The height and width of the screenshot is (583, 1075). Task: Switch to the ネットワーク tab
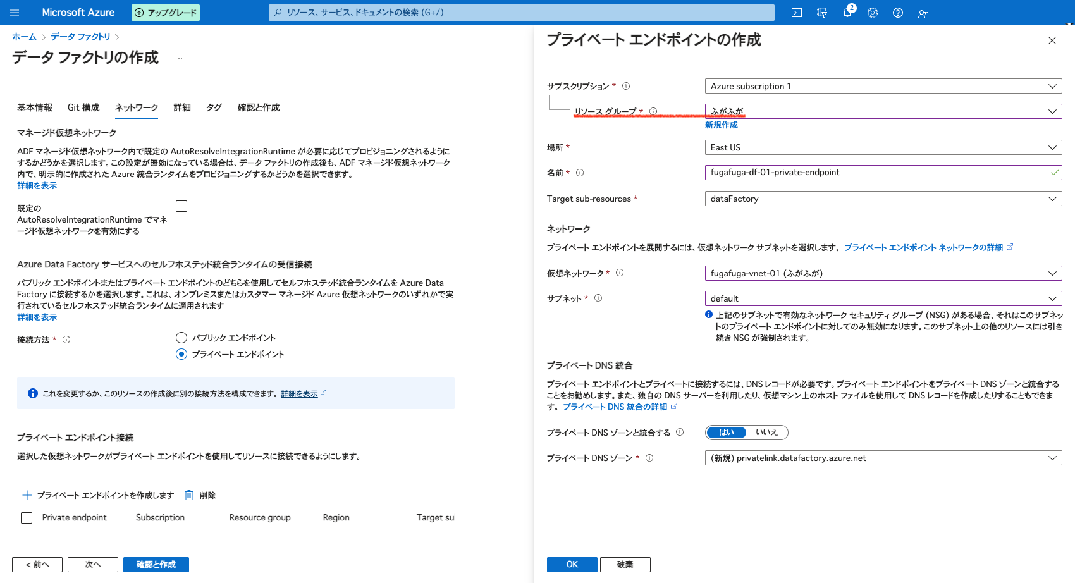(x=137, y=107)
